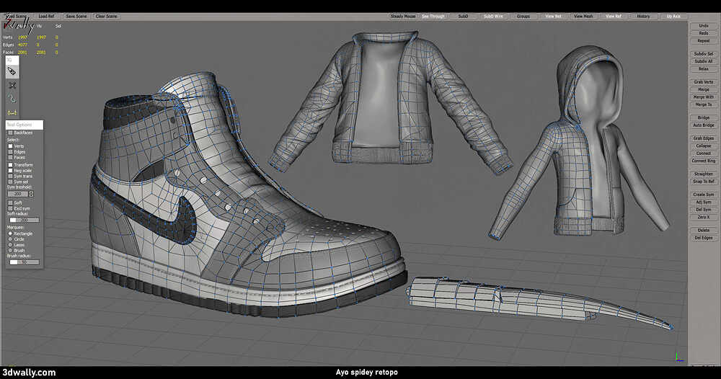Click the Grab Verts button
721x379 pixels.
704,81
